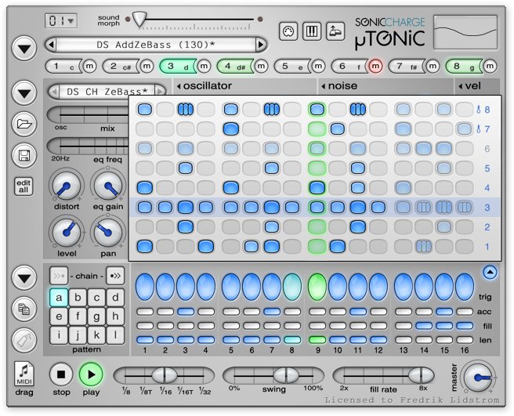Toggle trig step 9 oval button
514x416 pixels.
point(317,288)
